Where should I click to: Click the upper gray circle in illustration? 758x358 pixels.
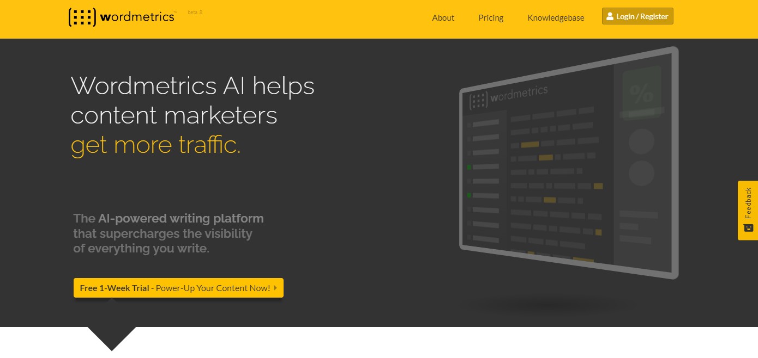click(x=641, y=141)
